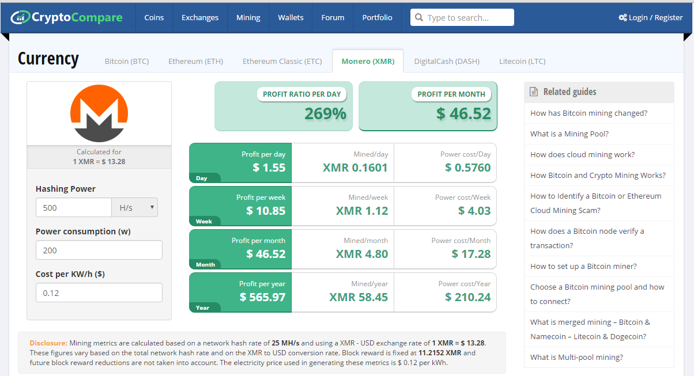Screen dimensions: 694x376
Task: Click the Profit Ratio Per Day card
Action: point(284,106)
